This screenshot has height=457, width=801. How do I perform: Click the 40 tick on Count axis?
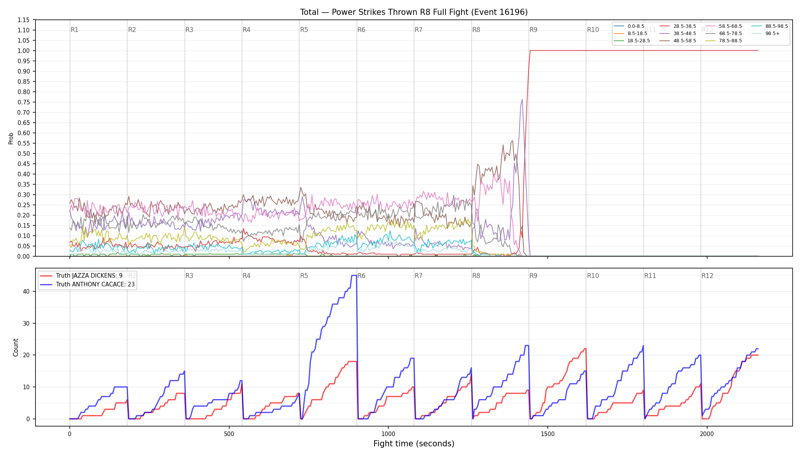(x=27, y=291)
